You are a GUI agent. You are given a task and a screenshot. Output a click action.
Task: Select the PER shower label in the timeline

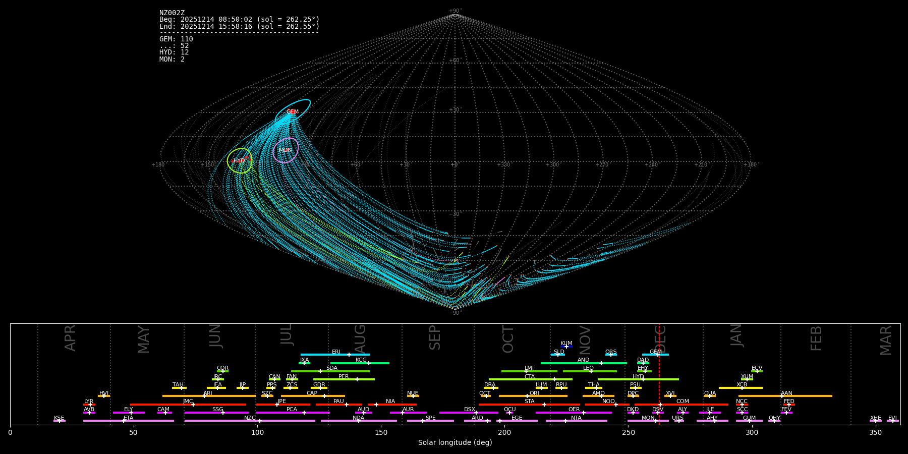pos(344,376)
